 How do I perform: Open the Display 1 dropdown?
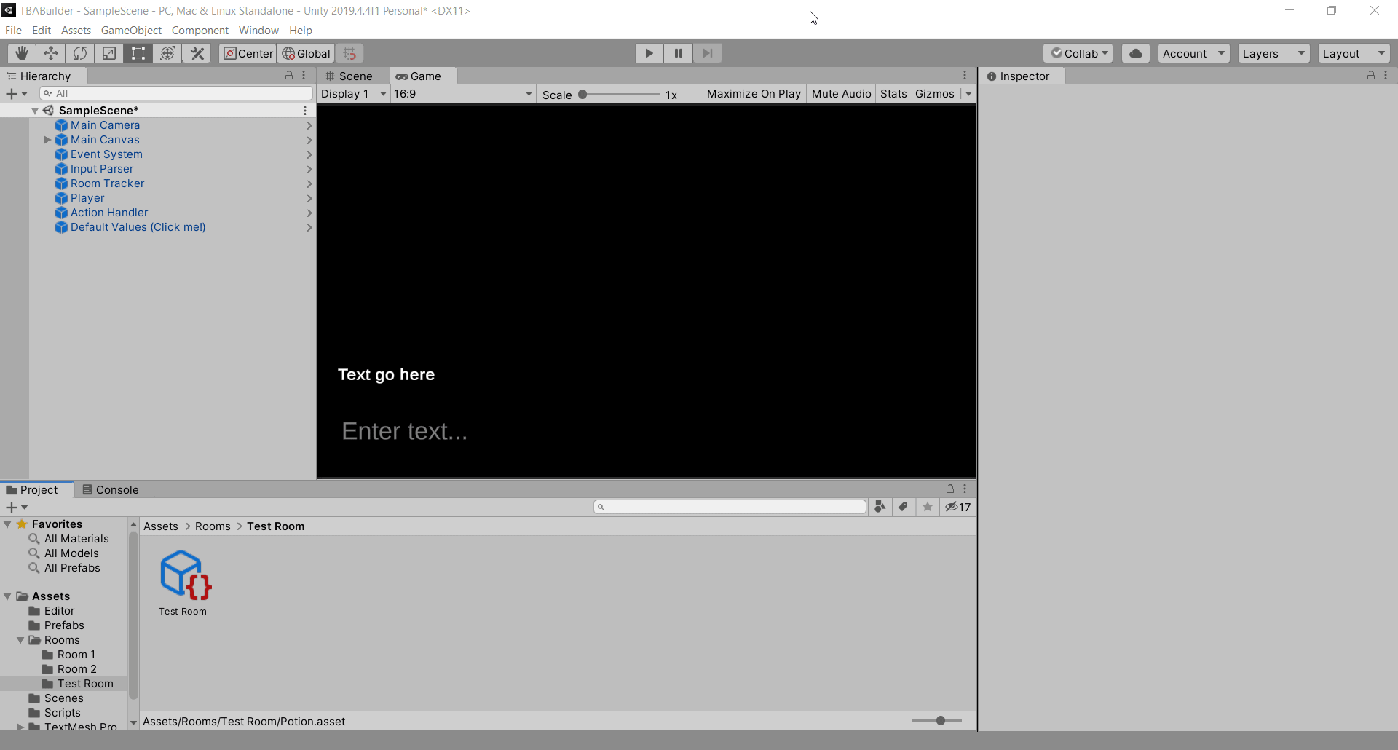pos(354,94)
